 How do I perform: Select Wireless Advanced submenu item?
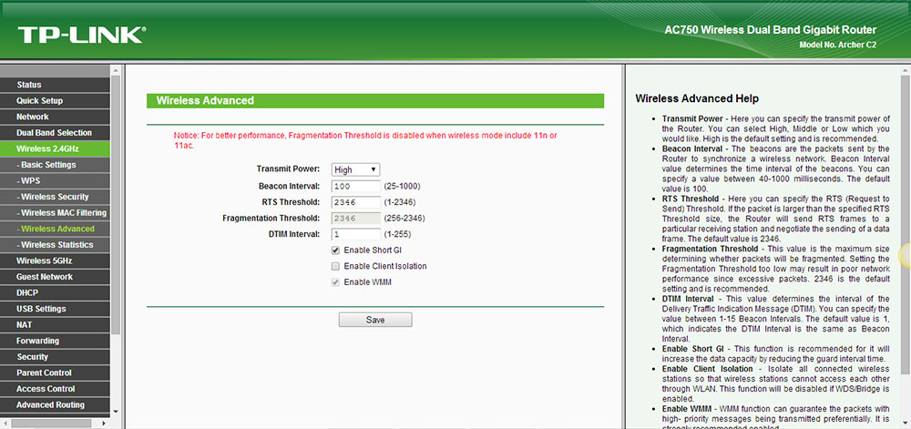[55, 229]
